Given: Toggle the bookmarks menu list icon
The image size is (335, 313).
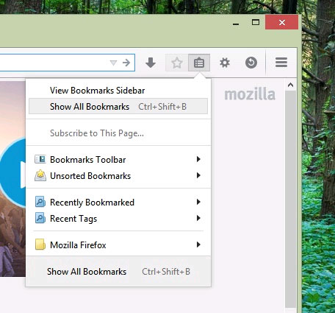Looking at the screenshot, I should click(x=199, y=63).
